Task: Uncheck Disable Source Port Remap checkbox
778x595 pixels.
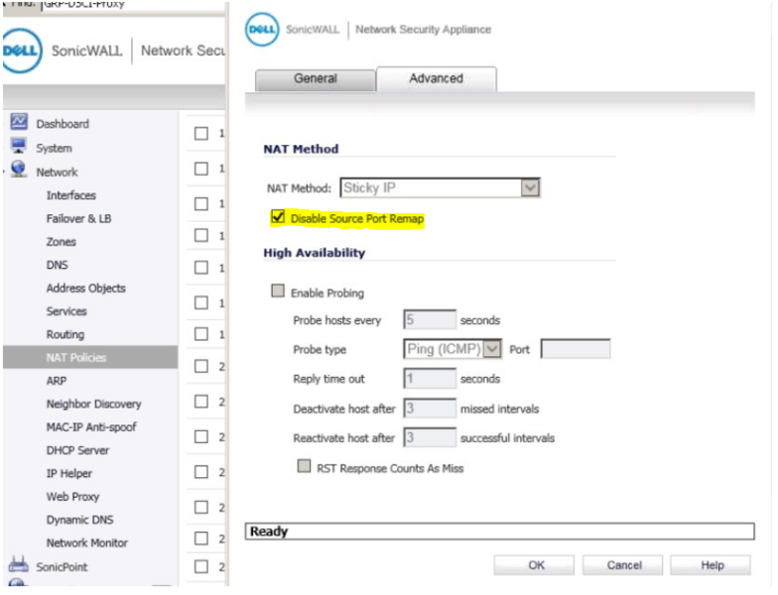Action: pyautogui.click(x=278, y=217)
